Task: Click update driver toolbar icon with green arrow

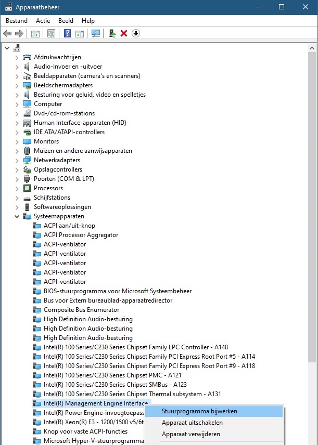Action: (112, 33)
